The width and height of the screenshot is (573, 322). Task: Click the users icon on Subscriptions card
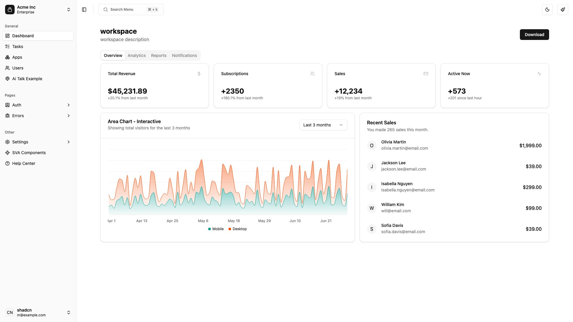click(x=312, y=74)
